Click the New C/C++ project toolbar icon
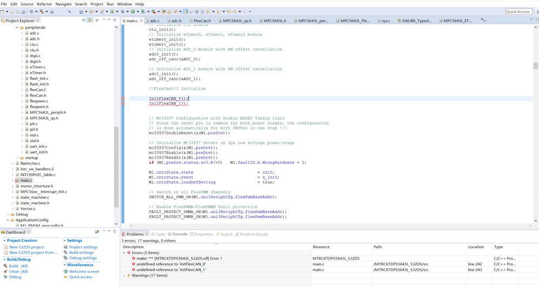The height and width of the screenshot is (287, 539). coord(81,12)
